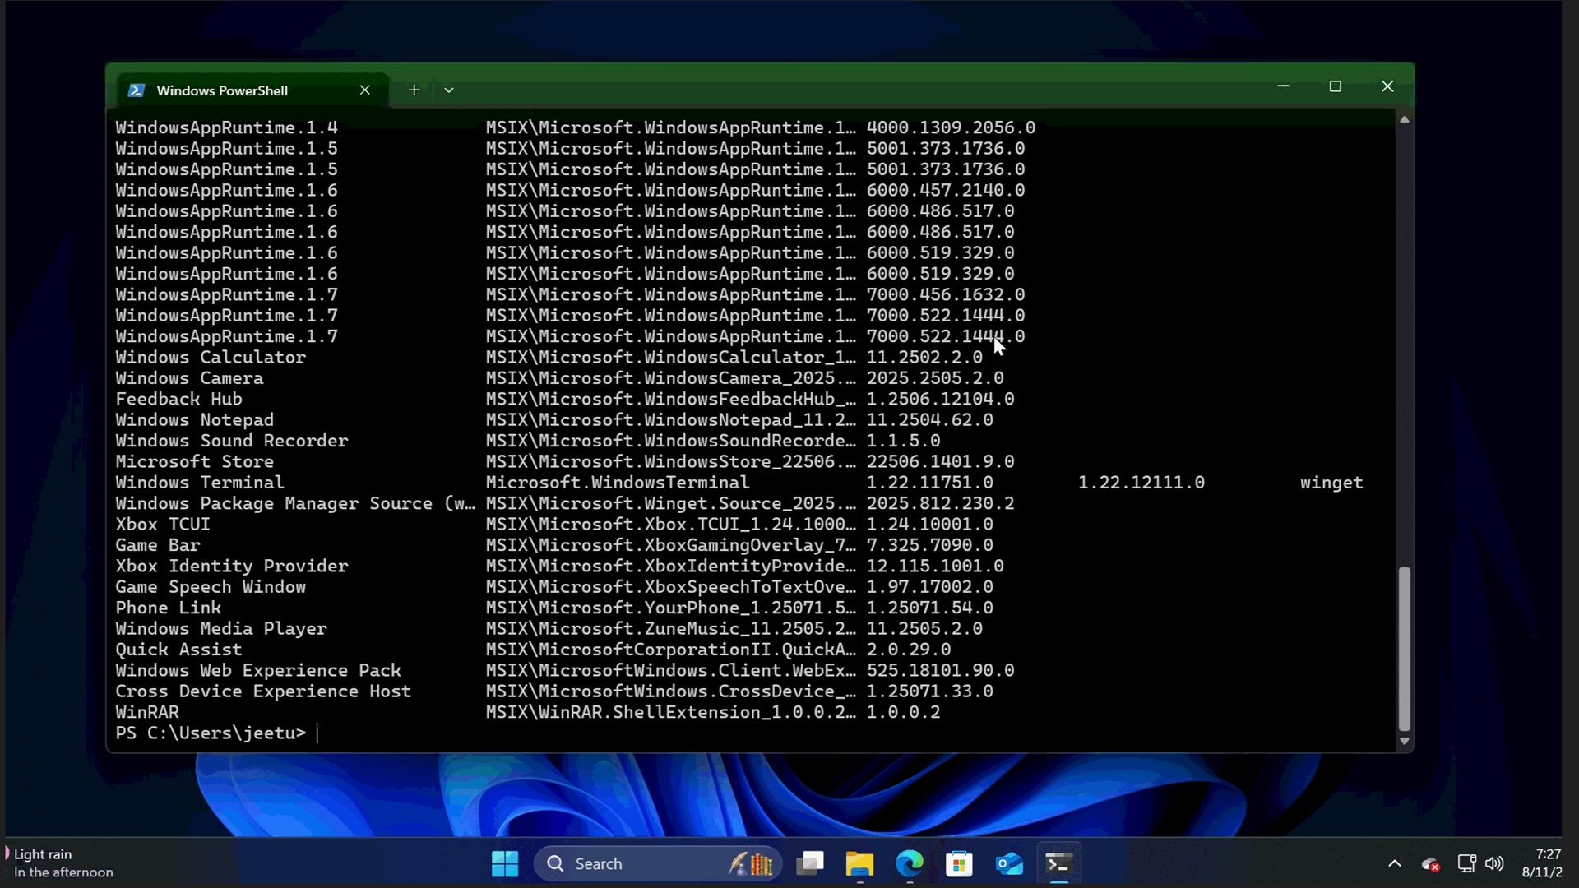Click the OneDrive sync error tray icon
The image size is (1579, 888).
click(1431, 864)
